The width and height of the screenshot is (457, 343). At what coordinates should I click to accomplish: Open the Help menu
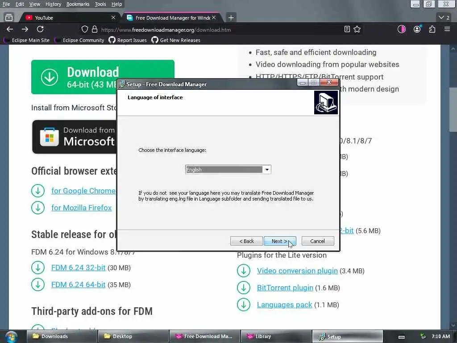pyautogui.click(x=116, y=4)
